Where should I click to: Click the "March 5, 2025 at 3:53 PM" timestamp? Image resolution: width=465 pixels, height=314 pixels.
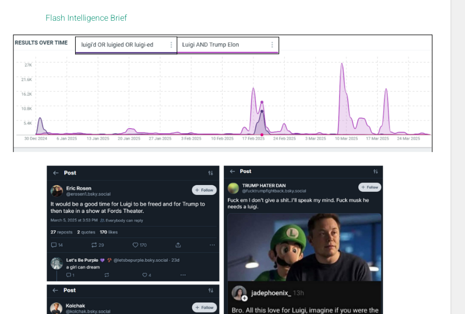74,220
